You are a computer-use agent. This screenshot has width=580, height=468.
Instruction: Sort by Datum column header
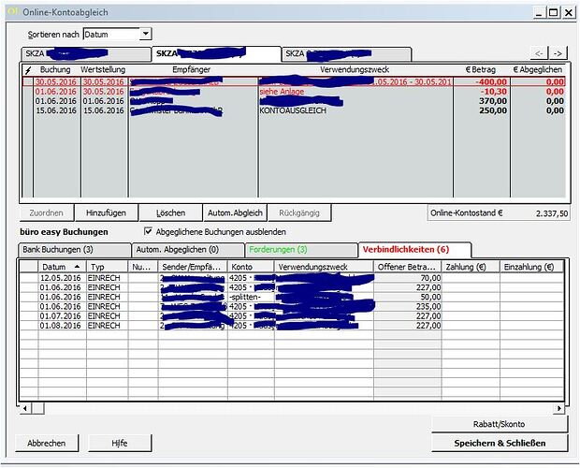click(x=62, y=267)
